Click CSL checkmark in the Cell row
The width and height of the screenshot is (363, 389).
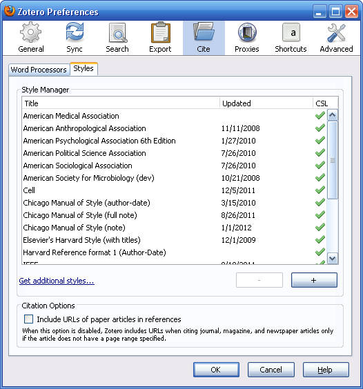[320, 190]
